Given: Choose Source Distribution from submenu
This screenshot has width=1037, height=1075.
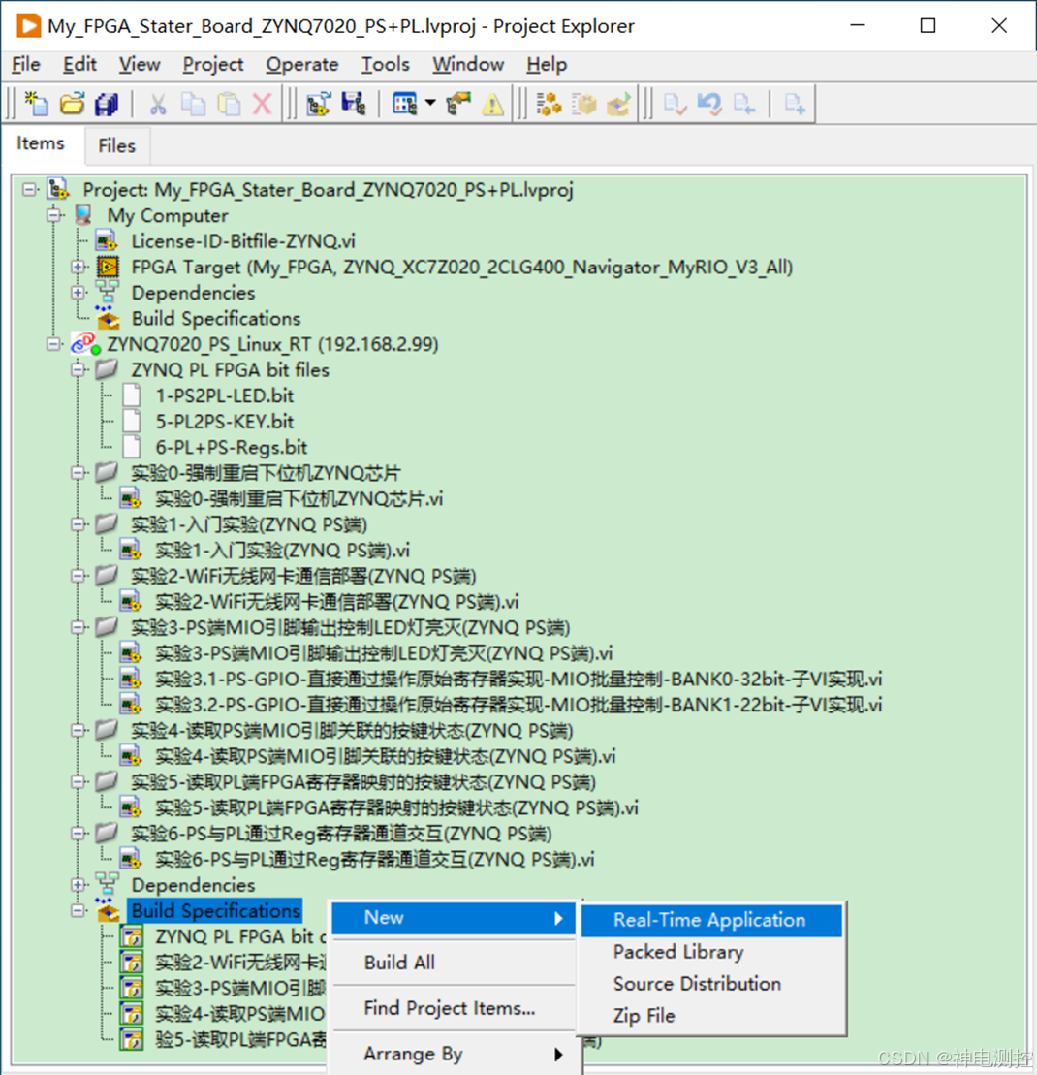Looking at the screenshot, I should pos(710,984).
